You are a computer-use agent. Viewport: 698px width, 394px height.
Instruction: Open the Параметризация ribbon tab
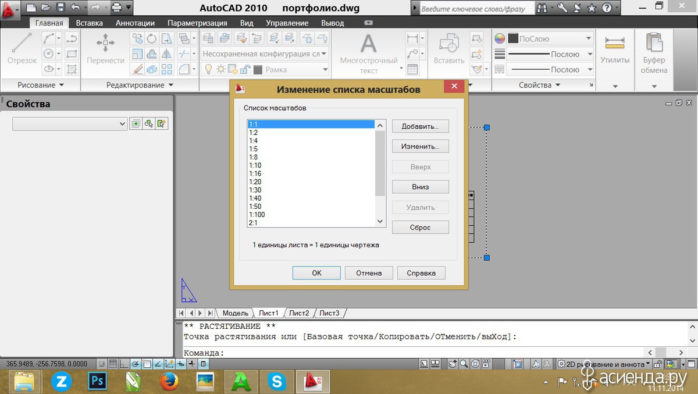click(x=197, y=23)
